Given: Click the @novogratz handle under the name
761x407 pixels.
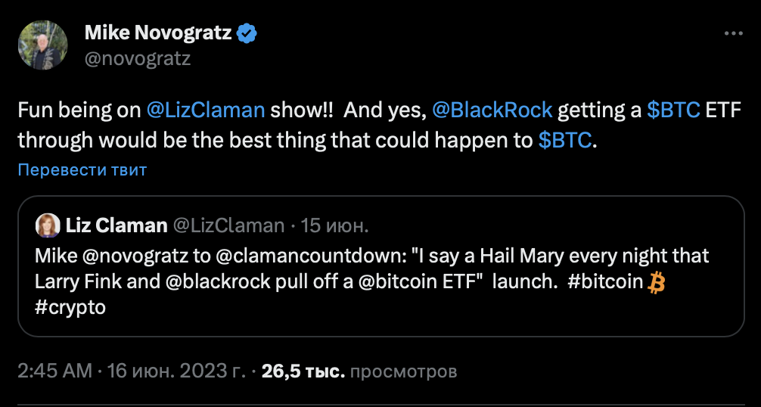Looking at the screenshot, I should pyautogui.click(x=136, y=58).
